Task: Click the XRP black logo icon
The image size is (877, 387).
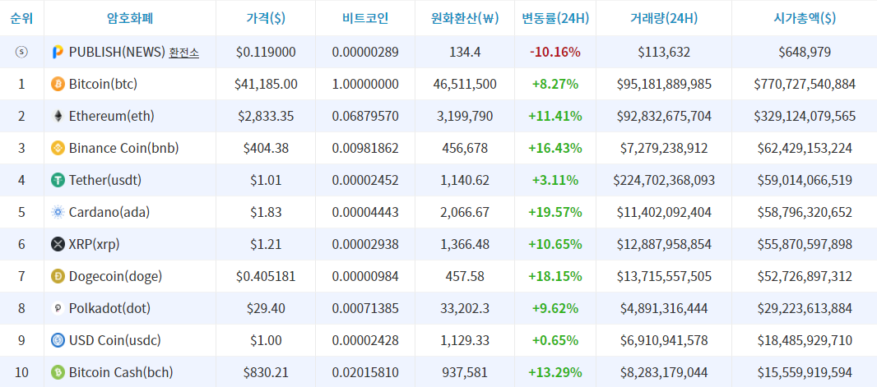Action: (x=58, y=244)
